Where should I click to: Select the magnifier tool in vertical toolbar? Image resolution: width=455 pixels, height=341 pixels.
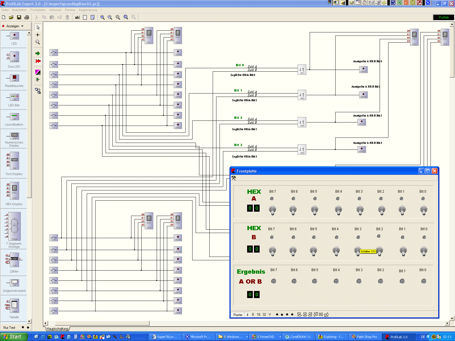(x=38, y=42)
